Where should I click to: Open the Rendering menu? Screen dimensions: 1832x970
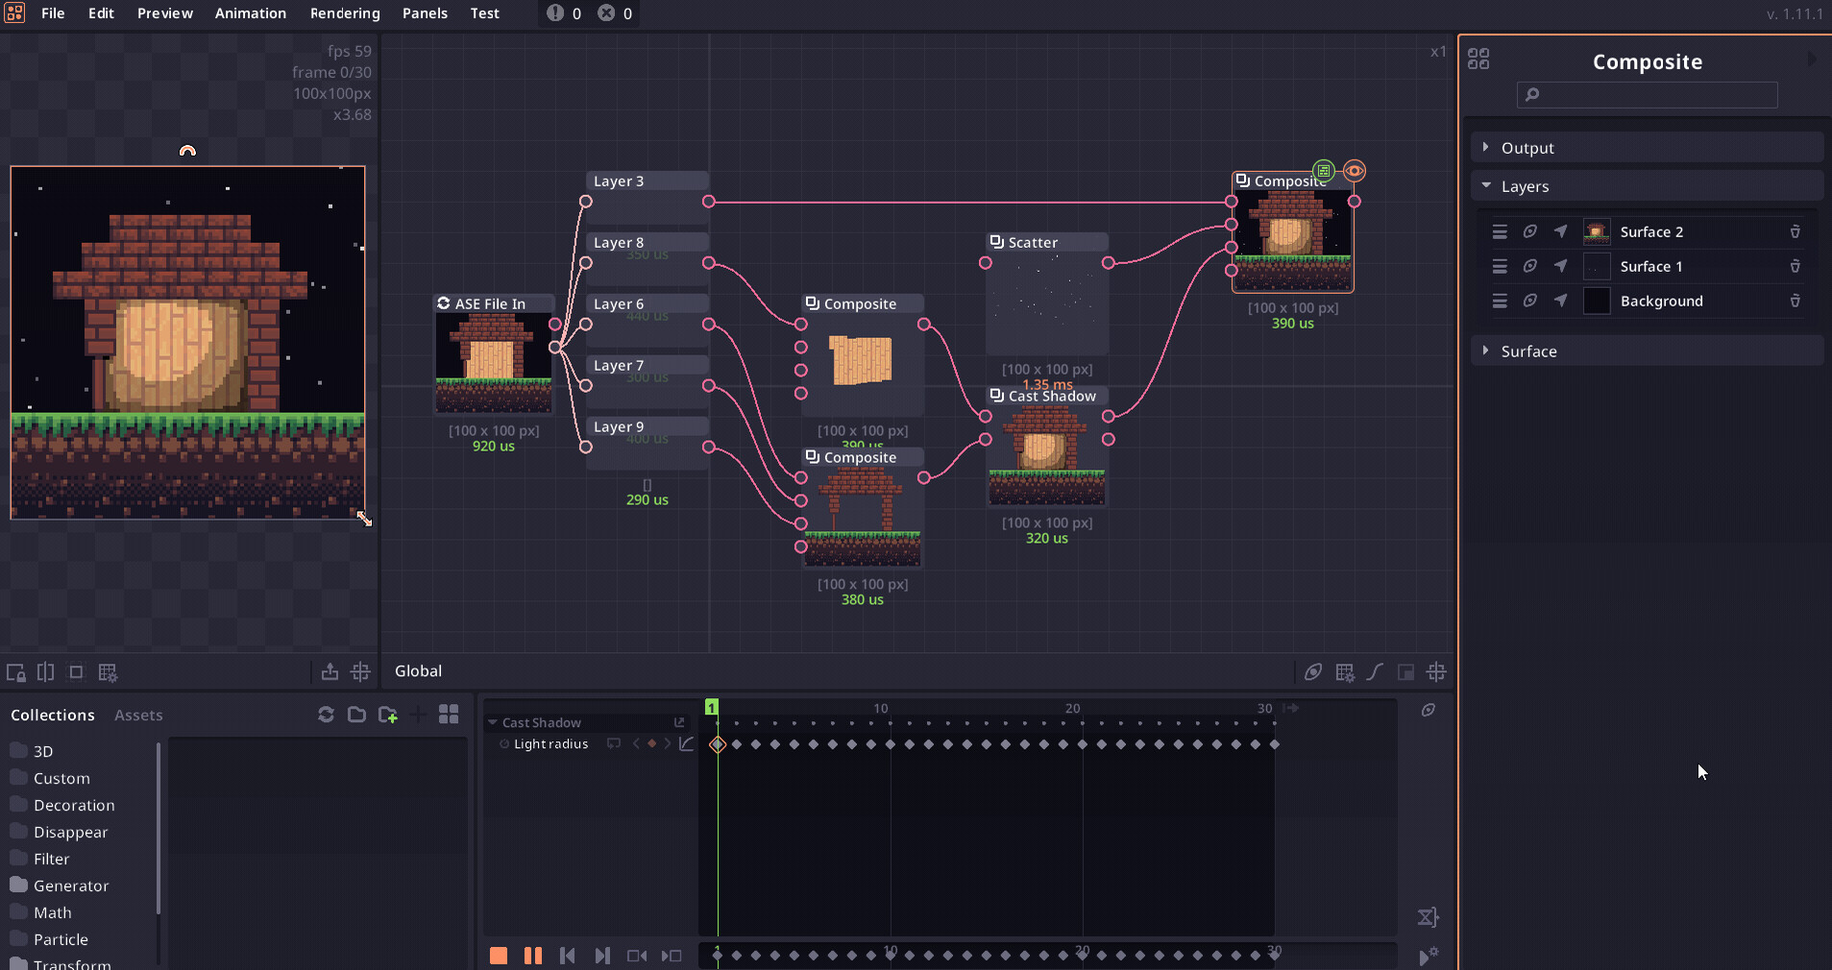coord(344,13)
